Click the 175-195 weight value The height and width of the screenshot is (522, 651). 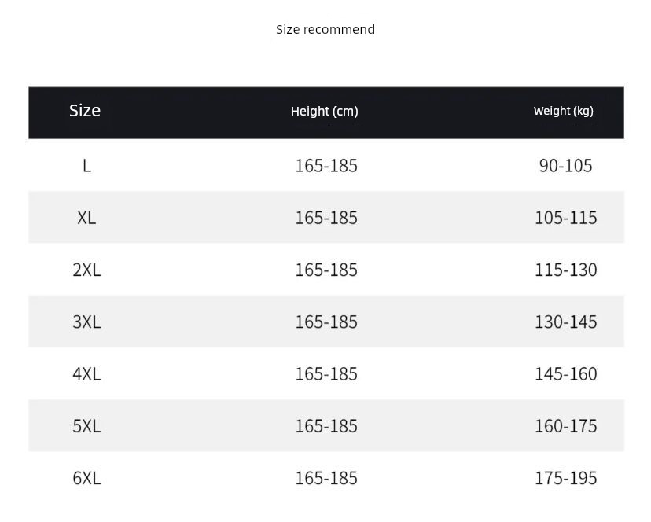coord(566,478)
